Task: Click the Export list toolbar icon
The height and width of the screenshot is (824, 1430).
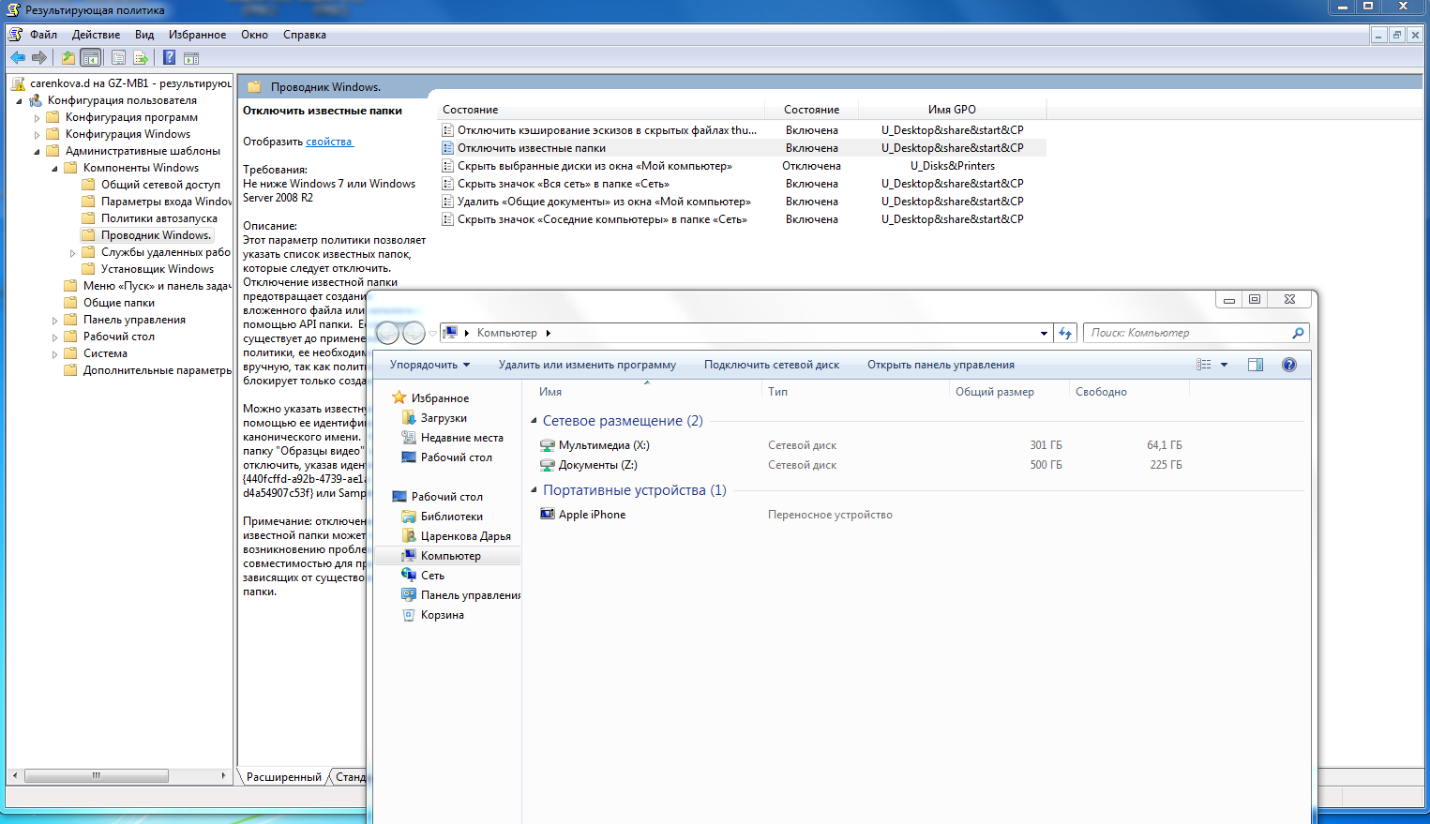Action: [x=141, y=58]
